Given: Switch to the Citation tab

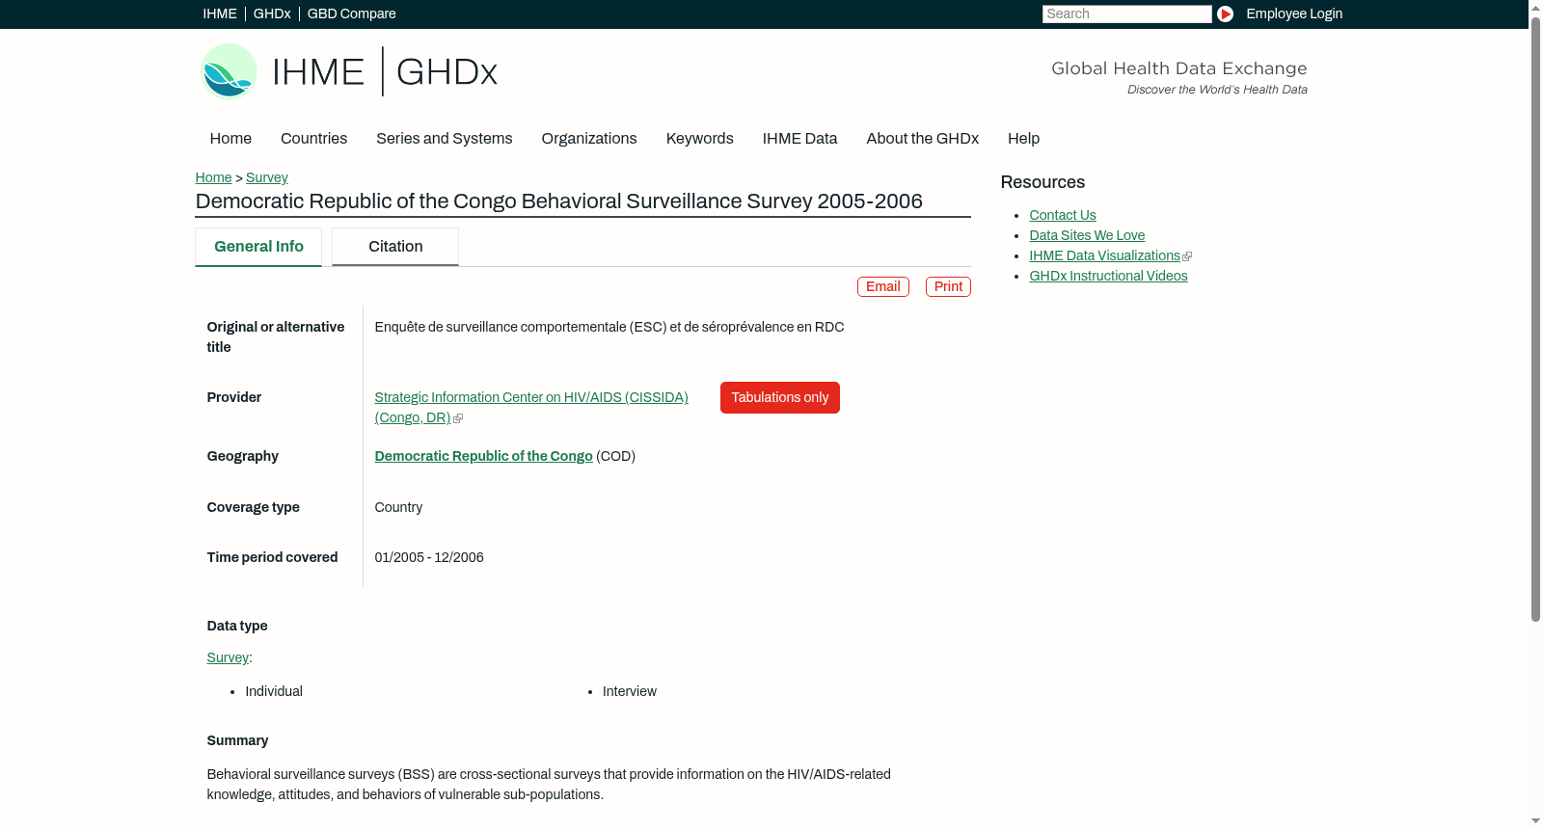Looking at the screenshot, I should (x=395, y=247).
